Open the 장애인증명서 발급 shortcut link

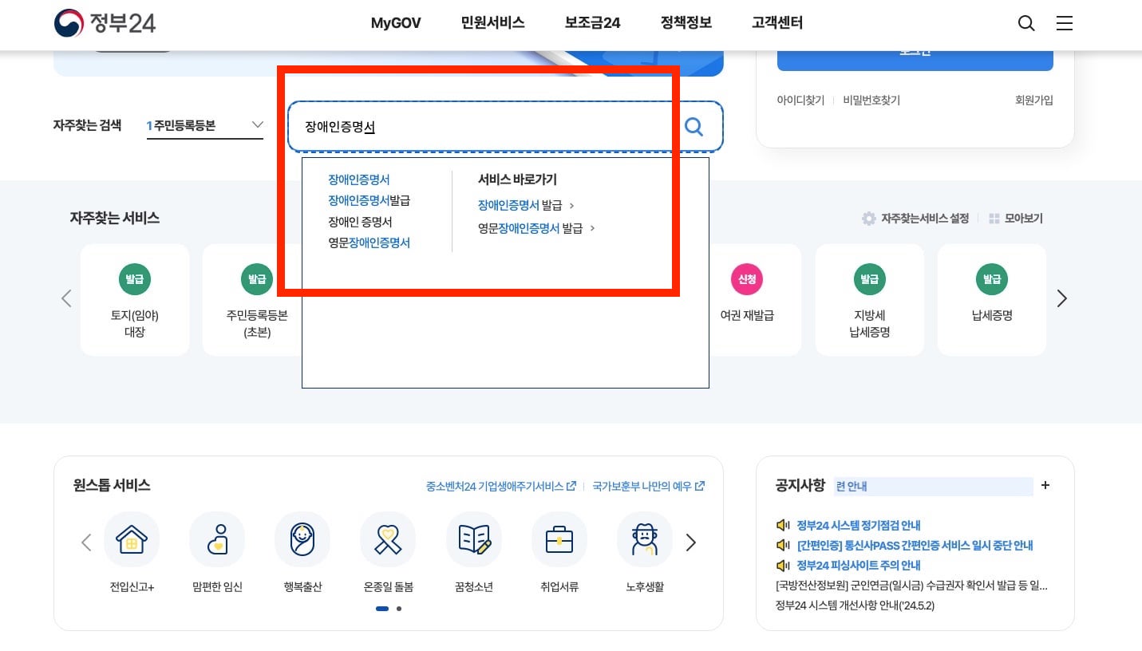[x=521, y=205]
